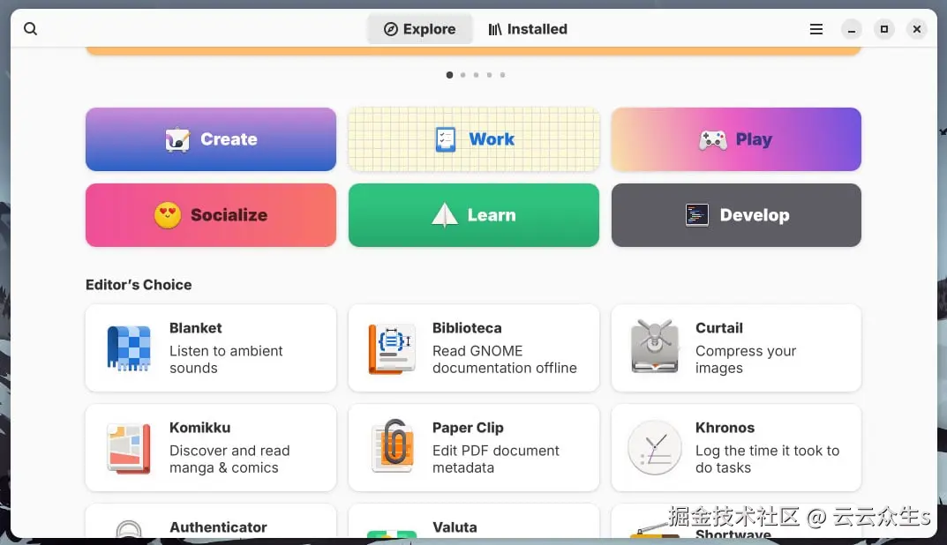947x545 pixels.
Task: Click the Editor's Choice heading
Action: click(x=139, y=284)
